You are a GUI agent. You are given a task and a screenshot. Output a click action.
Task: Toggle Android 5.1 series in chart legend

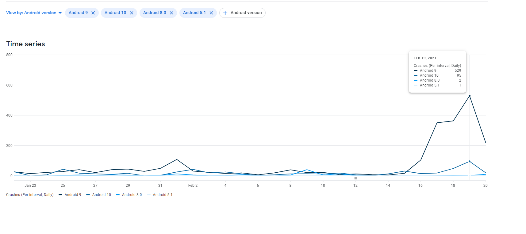pyautogui.click(x=163, y=195)
